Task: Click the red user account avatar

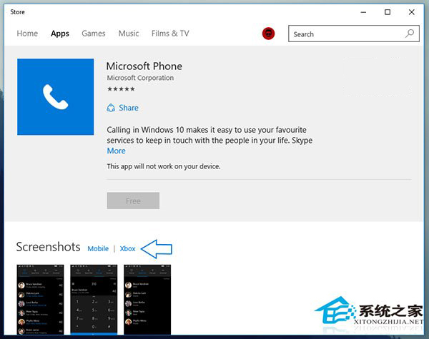Action: click(x=268, y=34)
